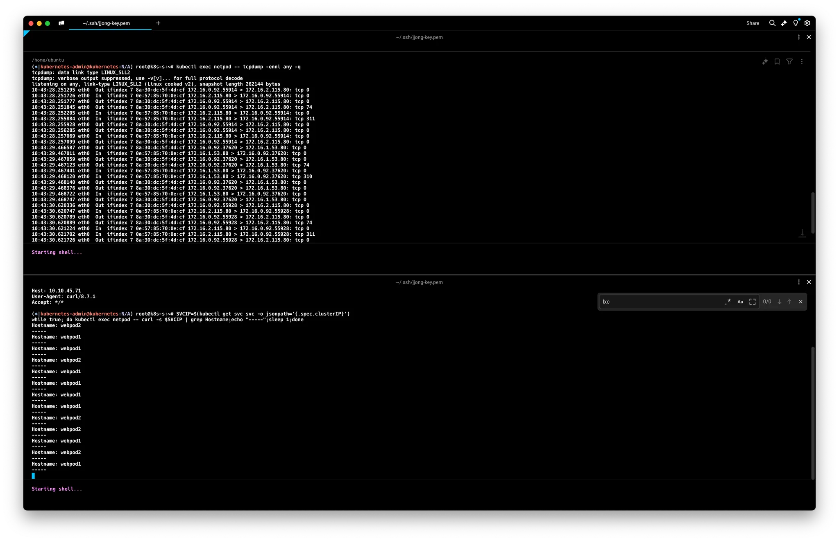Bookmark the tcpdump command block
The width and height of the screenshot is (839, 541).
[x=777, y=62]
